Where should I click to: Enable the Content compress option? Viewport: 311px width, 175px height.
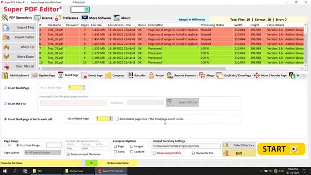coord(132,152)
